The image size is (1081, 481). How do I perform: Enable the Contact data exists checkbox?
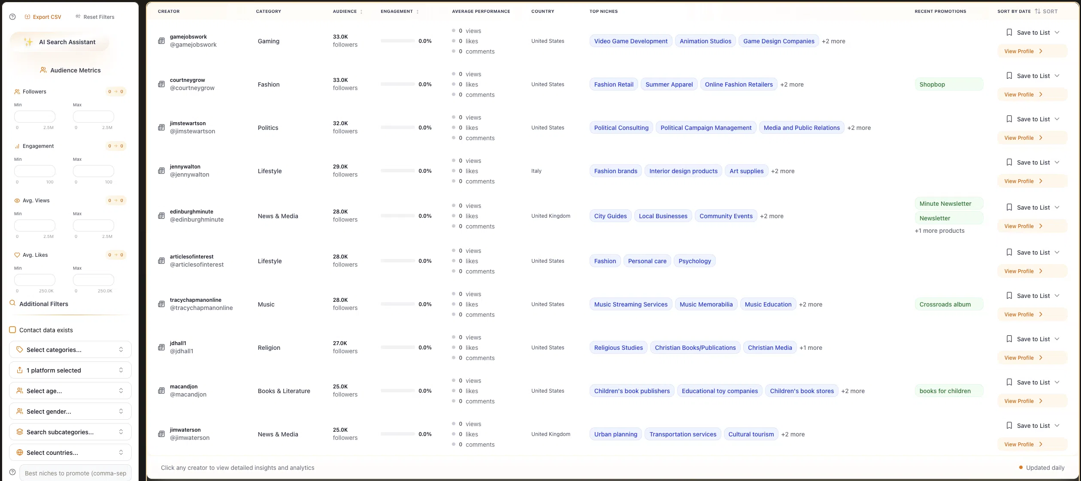12,330
